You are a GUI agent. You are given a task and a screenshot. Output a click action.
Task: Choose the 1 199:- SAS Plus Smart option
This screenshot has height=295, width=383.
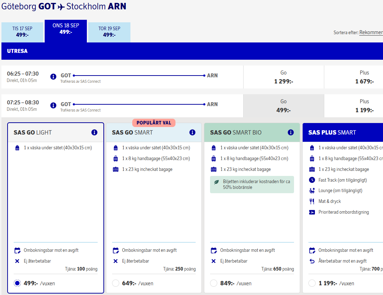pos(312,283)
